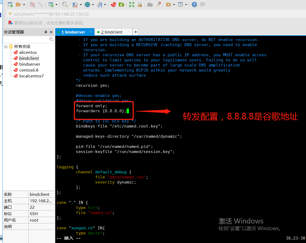Click the '#dnssec-enable yes;' line in terminal
This screenshot has height=243, width=306.
coord(98,96)
